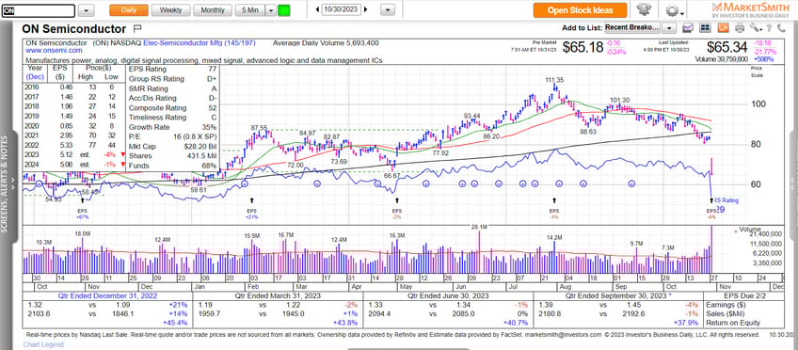
Task: Click the phone contact icon
Action: point(781,28)
